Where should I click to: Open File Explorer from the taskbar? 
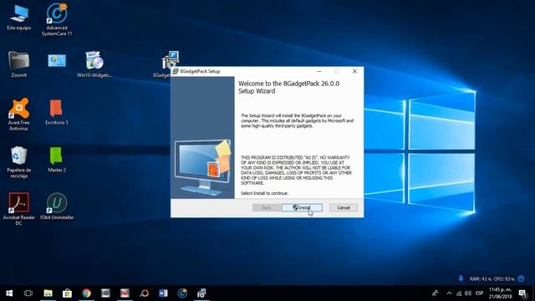48,293
